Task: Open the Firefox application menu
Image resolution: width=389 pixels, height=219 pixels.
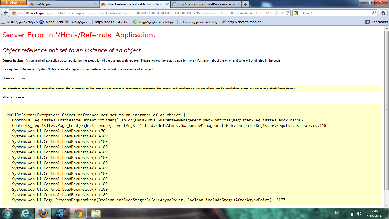Action: click(13, 3)
